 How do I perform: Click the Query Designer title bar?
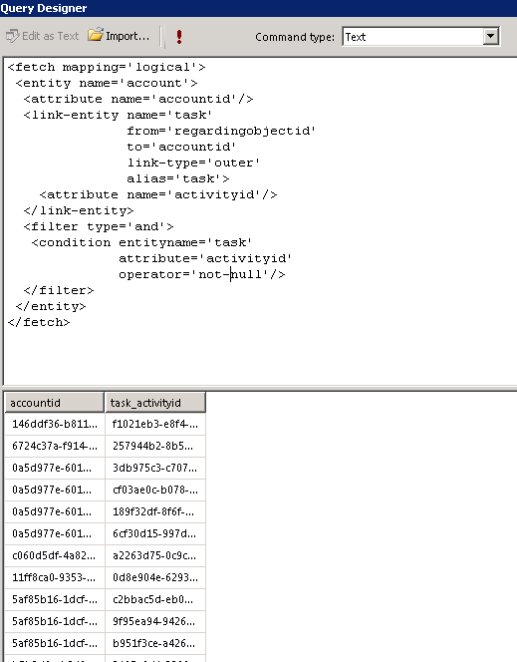259,8
